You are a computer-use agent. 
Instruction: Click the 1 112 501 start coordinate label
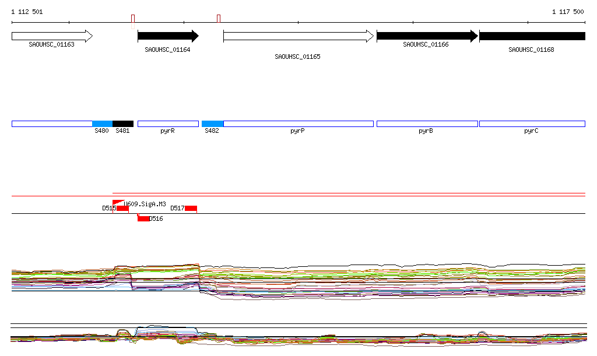tap(27, 12)
